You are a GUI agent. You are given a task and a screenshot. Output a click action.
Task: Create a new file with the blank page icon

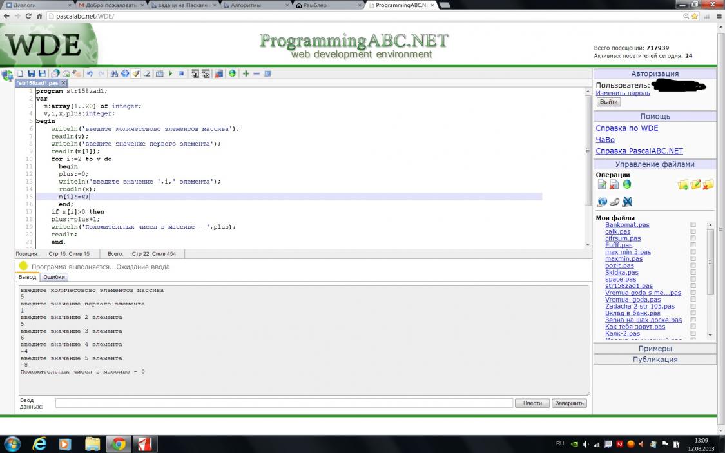coord(21,73)
